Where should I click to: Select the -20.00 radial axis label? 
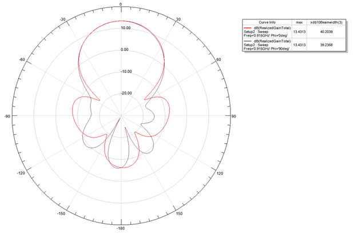(126, 93)
